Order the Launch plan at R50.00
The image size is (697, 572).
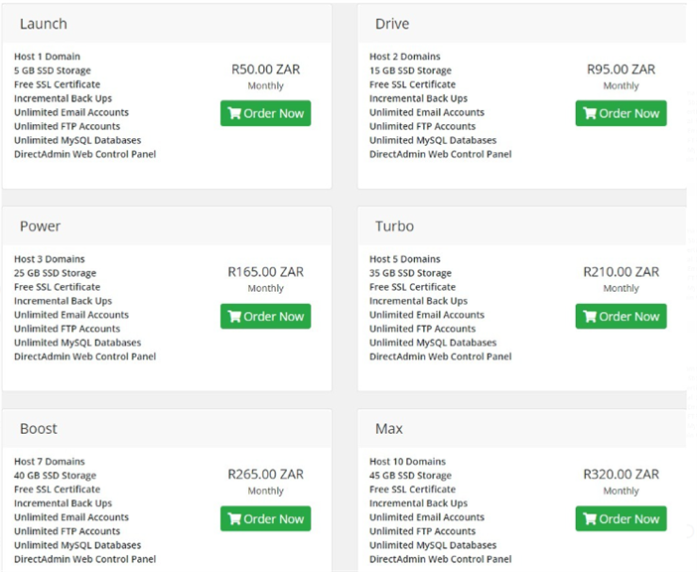coord(266,113)
